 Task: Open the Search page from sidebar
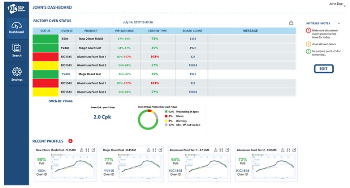click(17, 50)
